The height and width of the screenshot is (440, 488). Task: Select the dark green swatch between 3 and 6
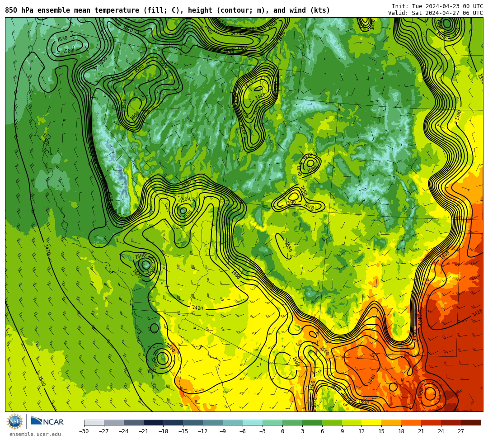(312, 422)
